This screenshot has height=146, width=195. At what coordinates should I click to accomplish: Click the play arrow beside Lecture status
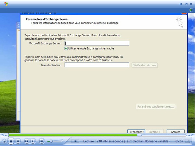75,141
